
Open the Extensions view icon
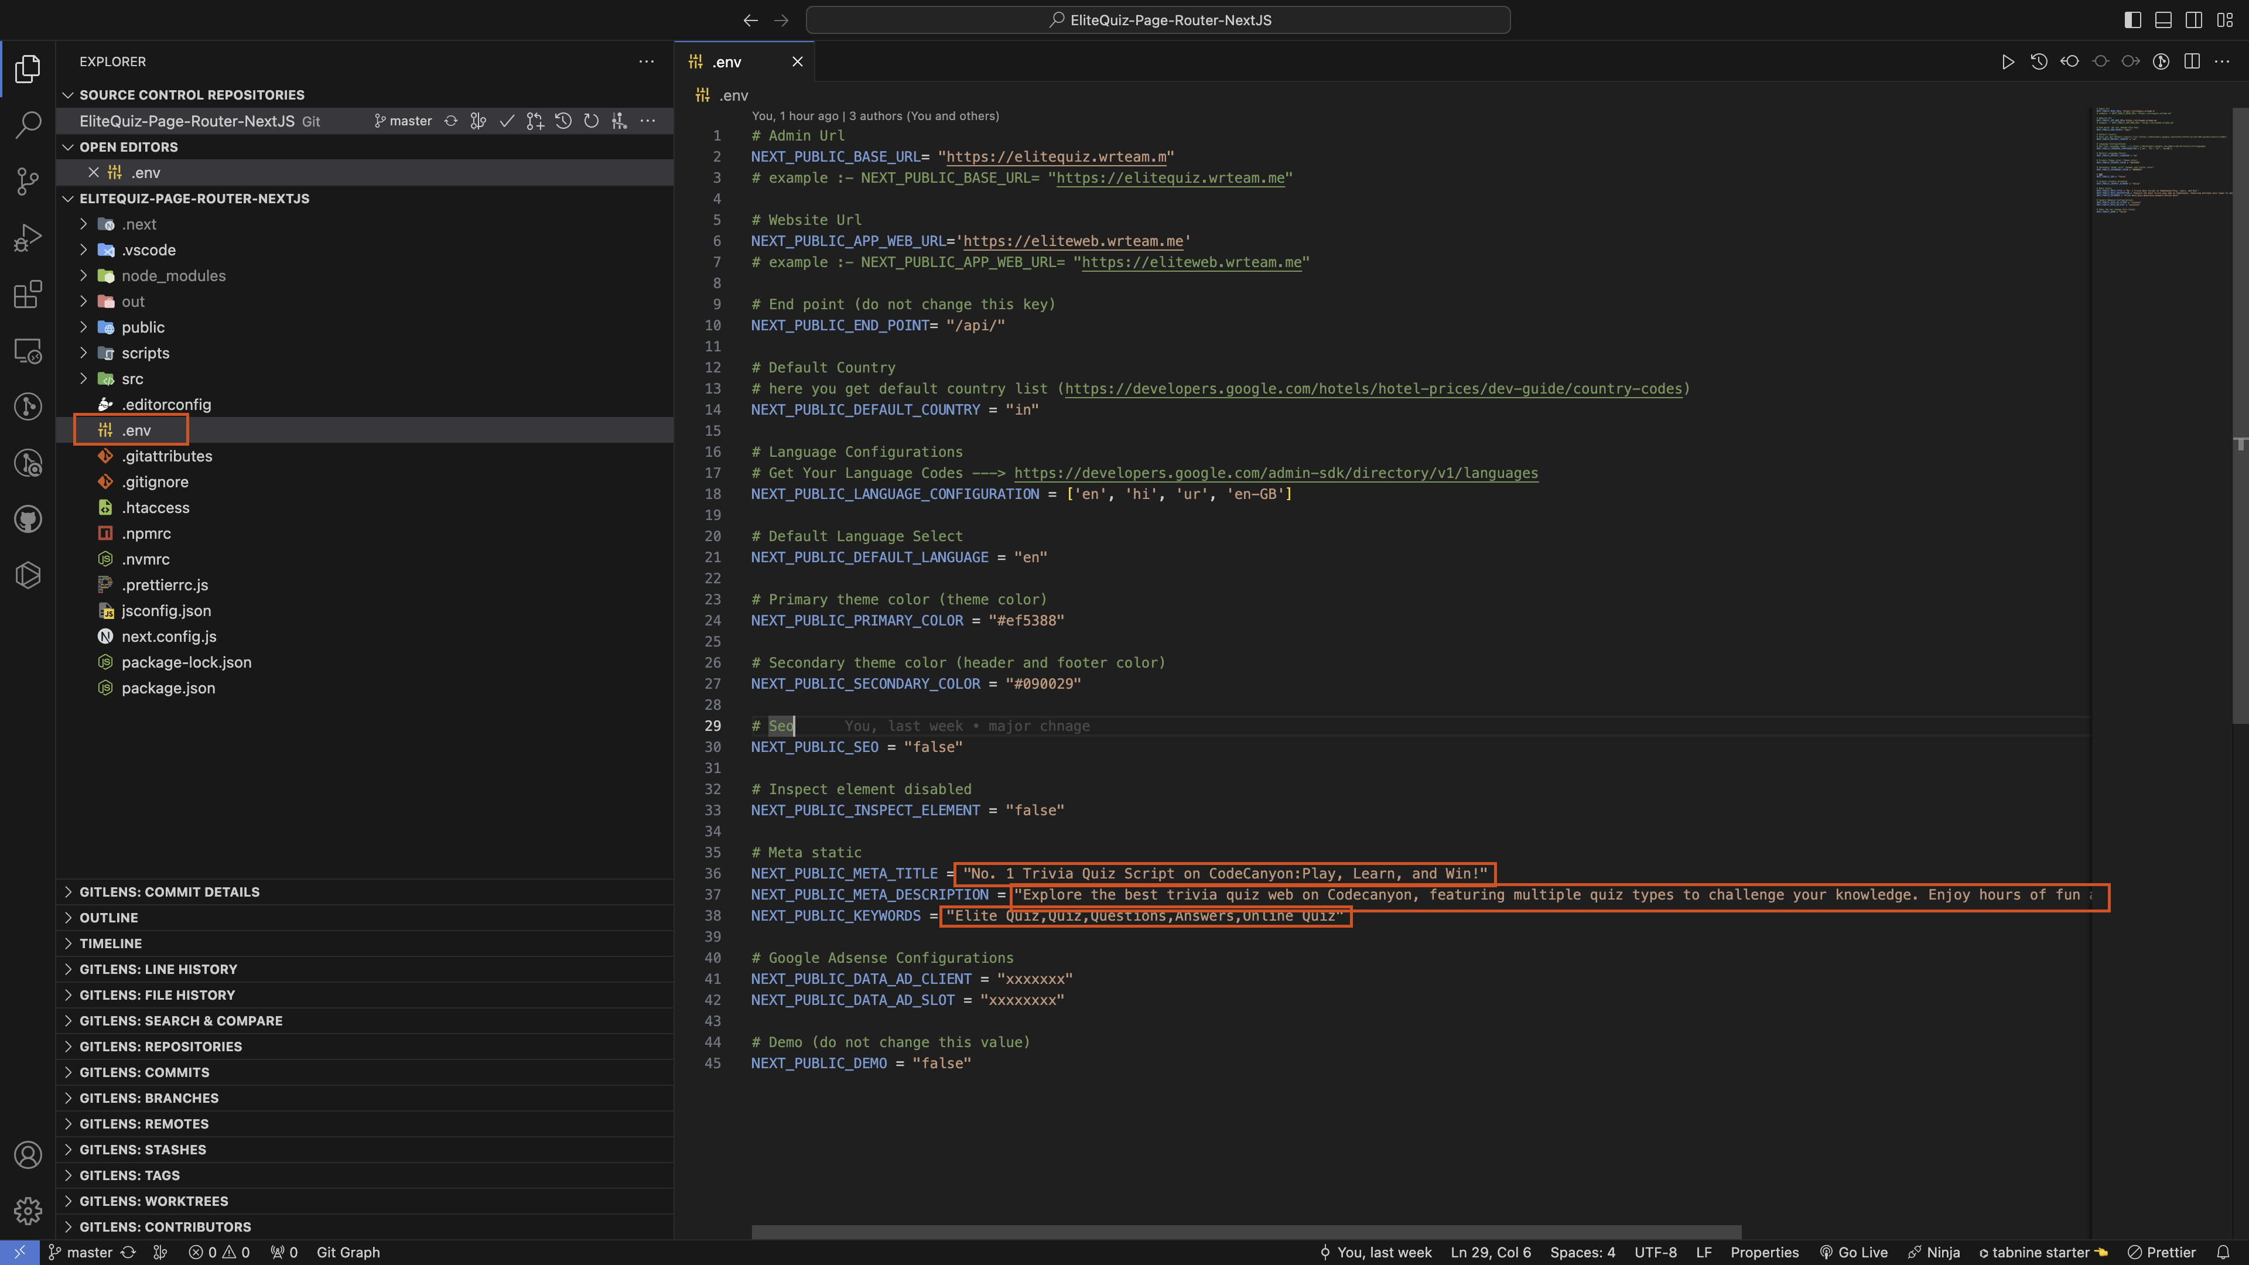pos(28,294)
